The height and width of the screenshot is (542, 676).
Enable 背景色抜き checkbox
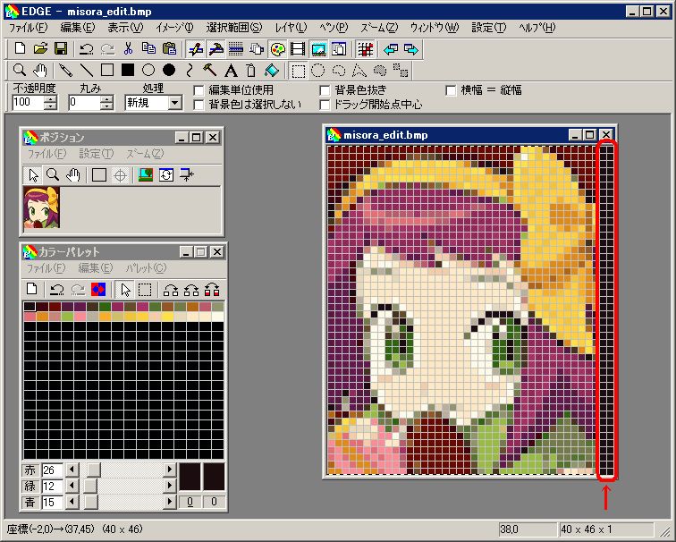[x=325, y=90]
